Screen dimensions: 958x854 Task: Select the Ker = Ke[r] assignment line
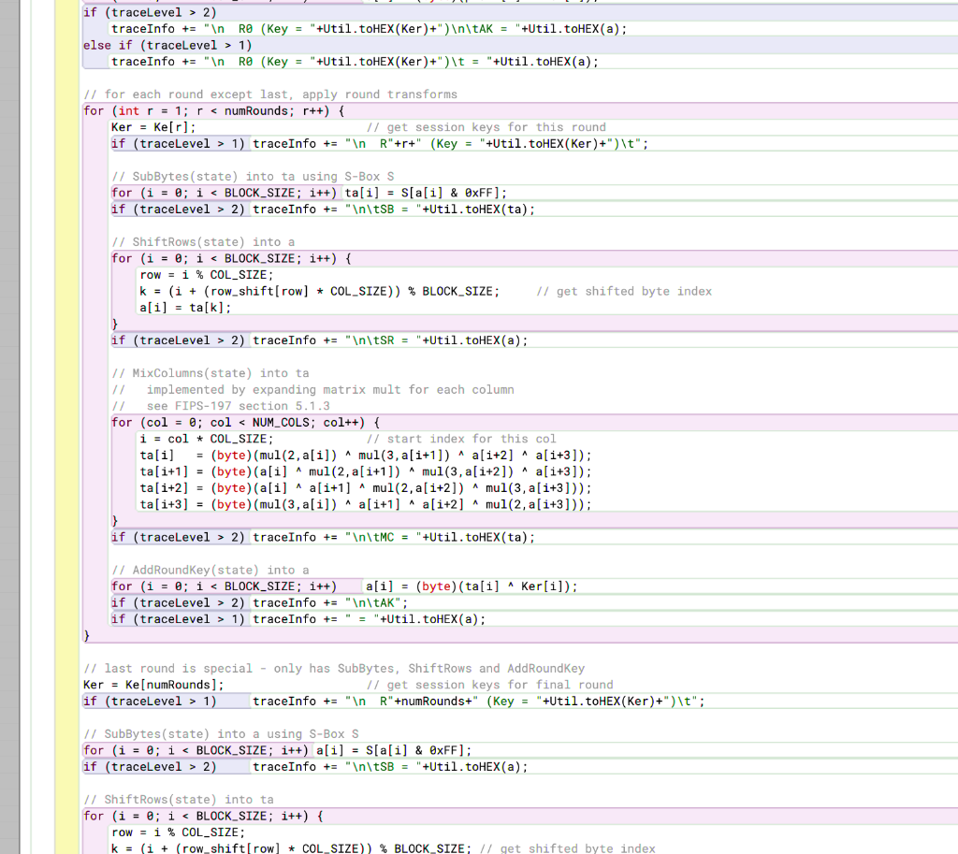(x=150, y=126)
